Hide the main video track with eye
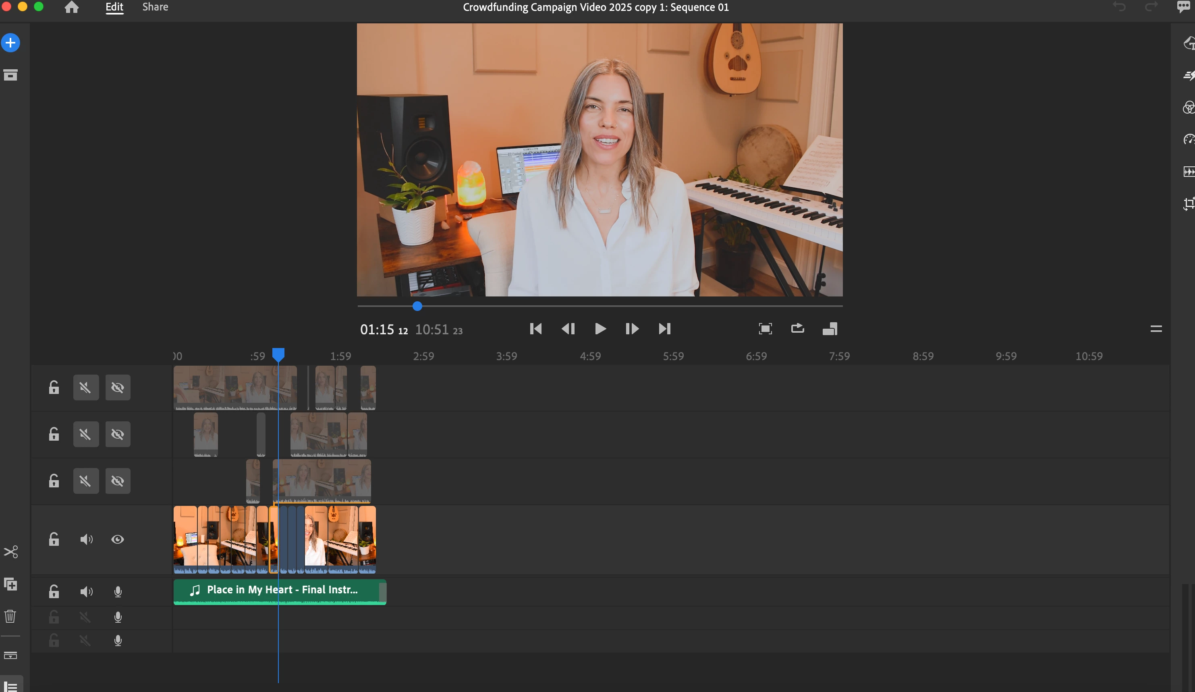This screenshot has width=1195, height=692. click(118, 539)
